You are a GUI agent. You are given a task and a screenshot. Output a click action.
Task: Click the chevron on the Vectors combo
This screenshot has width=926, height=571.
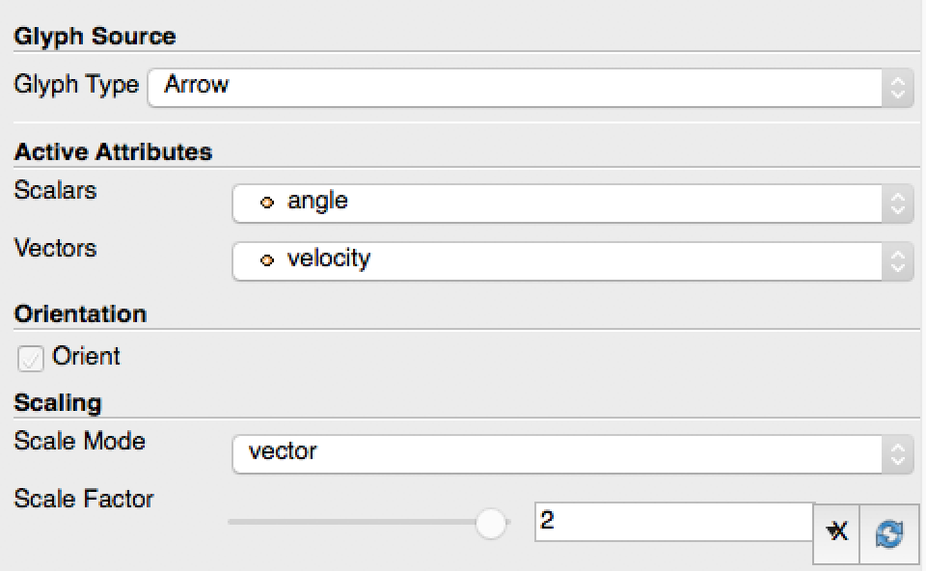point(898,261)
